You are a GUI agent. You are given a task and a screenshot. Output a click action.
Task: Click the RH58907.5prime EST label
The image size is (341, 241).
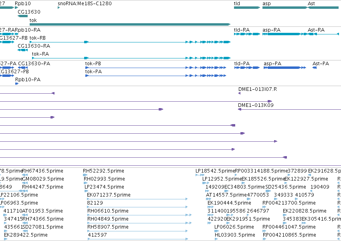coord(108,227)
